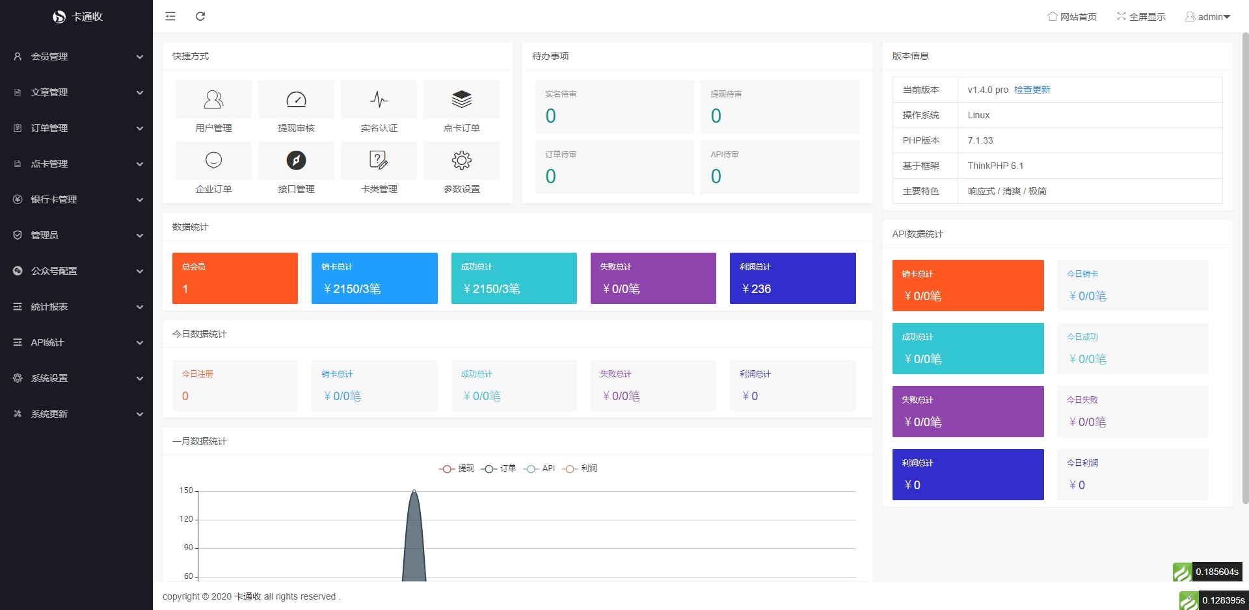Toggle 利润 series in the chart legend

click(580, 468)
